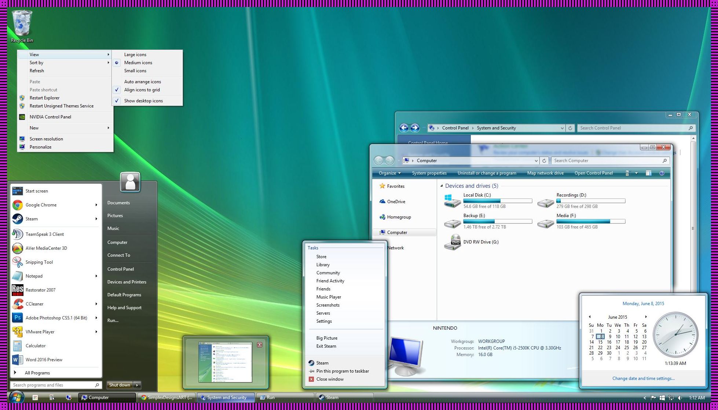718x410 pixels.
Task: Open the Local Disk (C:) drive
Action: pos(488,201)
